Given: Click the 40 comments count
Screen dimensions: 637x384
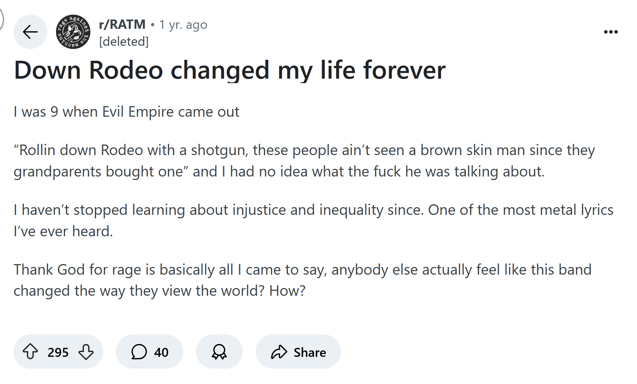Looking at the screenshot, I should click(161, 352).
